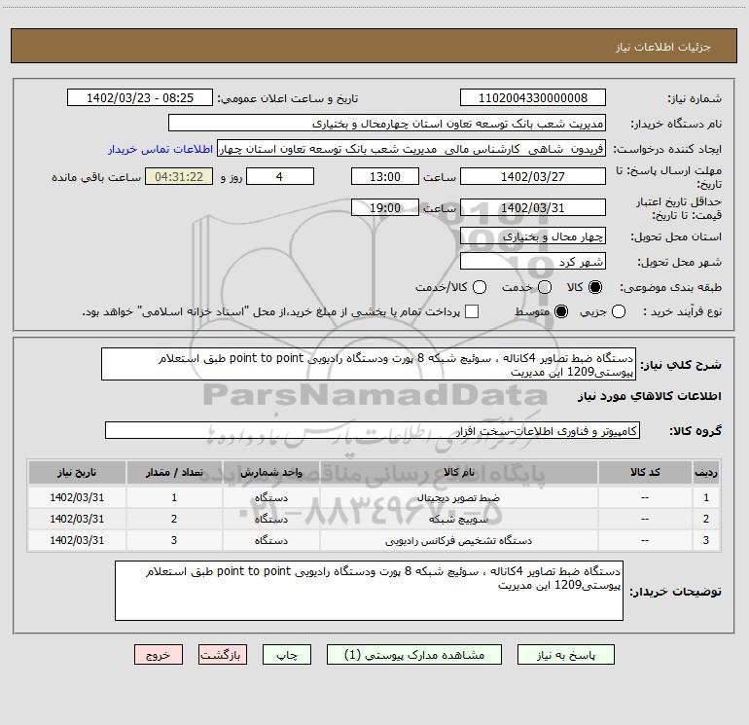Click مشاهده مدارک پیوستی (1) button
Screen dimensions: 749x725
point(414,655)
